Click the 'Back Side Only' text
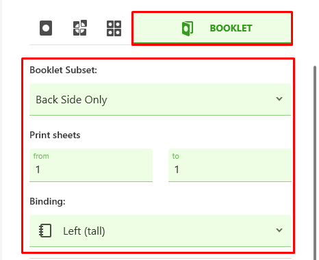This screenshot has height=260, width=319. pos(71,100)
